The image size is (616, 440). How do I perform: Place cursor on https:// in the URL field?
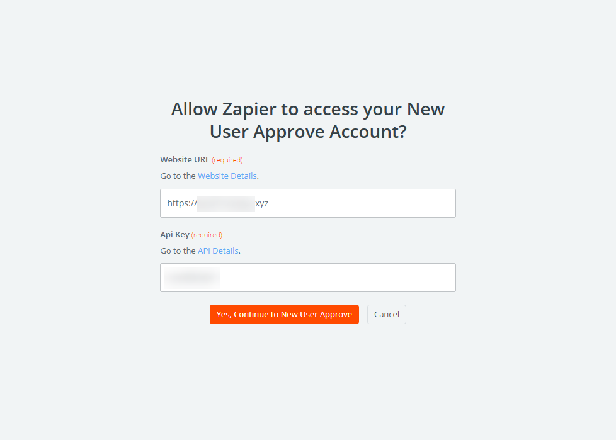pos(181,204)
